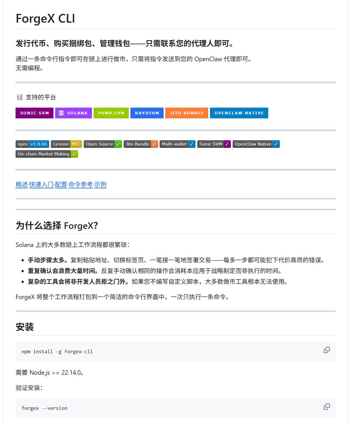Open the 配置 anchor link
Viewport: 354px width, 424px height.
pyautogui.click(x=61, y=184)
